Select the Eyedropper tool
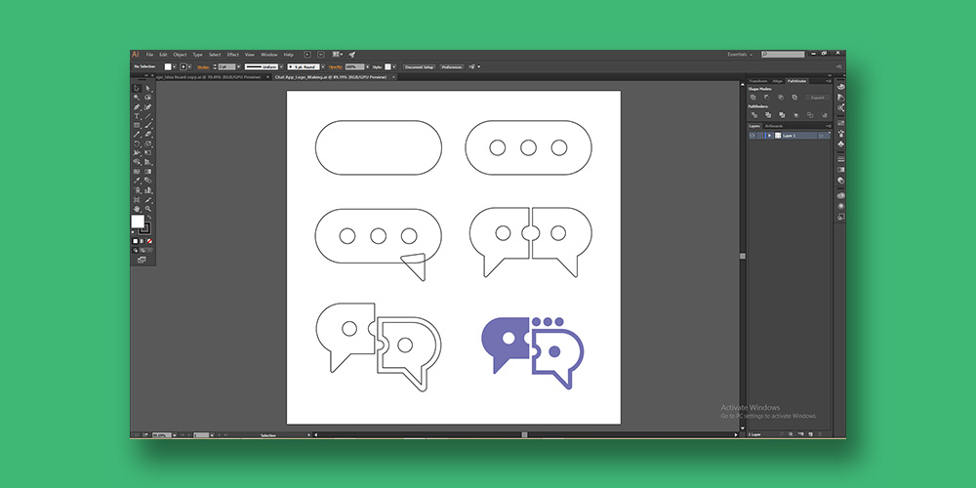The width and height of the screenshot is (976, 488). (137, 180)
